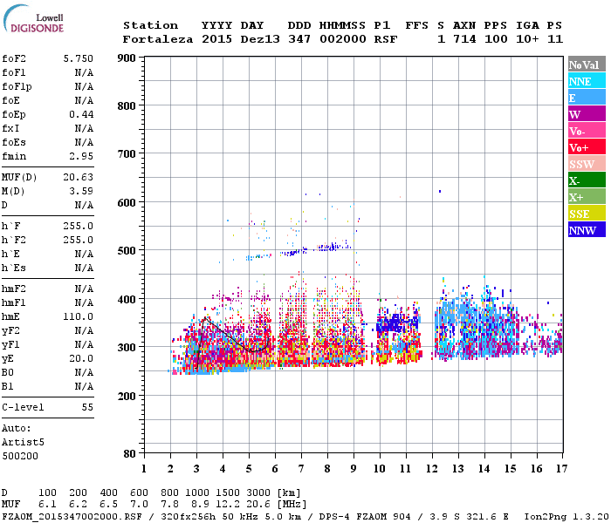611x523 pixels.
Task: Click the MUF value 12.2 in table
Action: tap(228, 504)
